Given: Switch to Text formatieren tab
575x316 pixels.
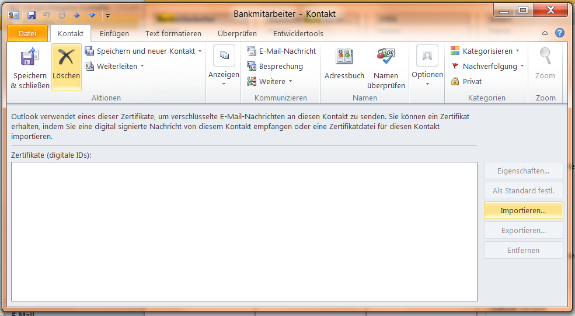Looking at the screenshot, I should (173, 33).
